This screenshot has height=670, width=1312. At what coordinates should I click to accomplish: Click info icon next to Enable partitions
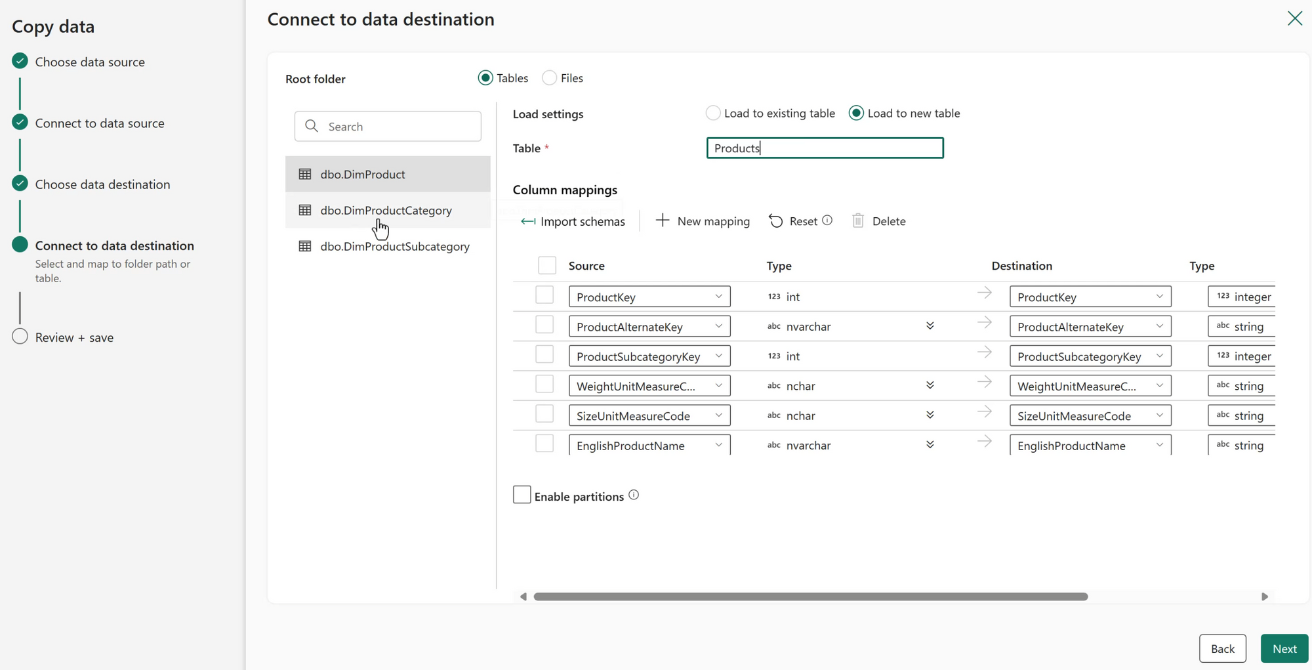tap(634, 495)
